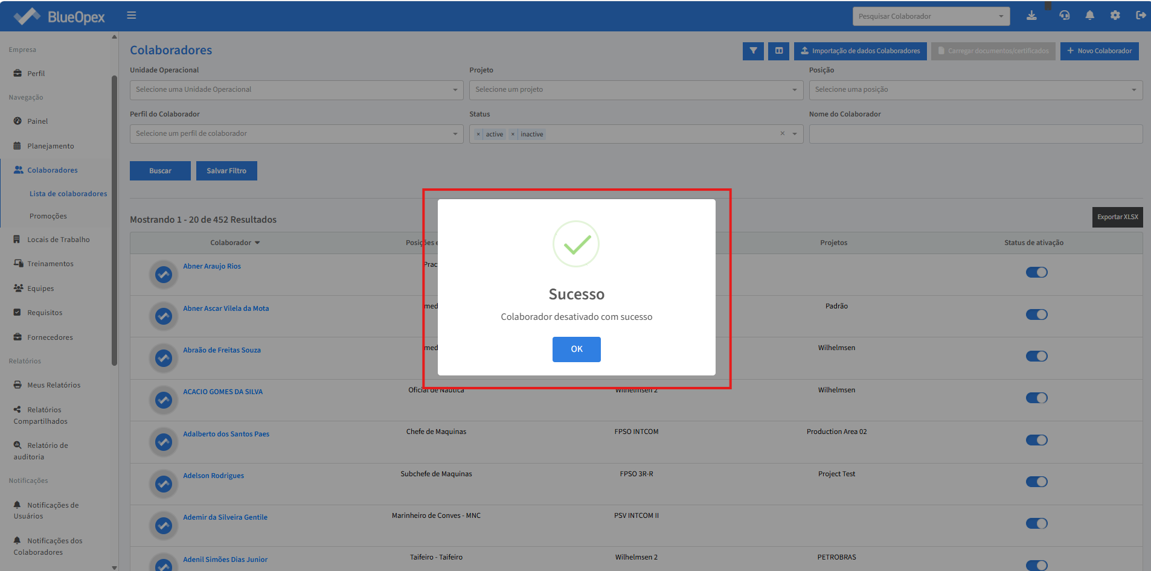Screen dimensions: 1151x571
Task: Click avatar icon for Abner Araujo Rios
Action: (x=164, y=275)
